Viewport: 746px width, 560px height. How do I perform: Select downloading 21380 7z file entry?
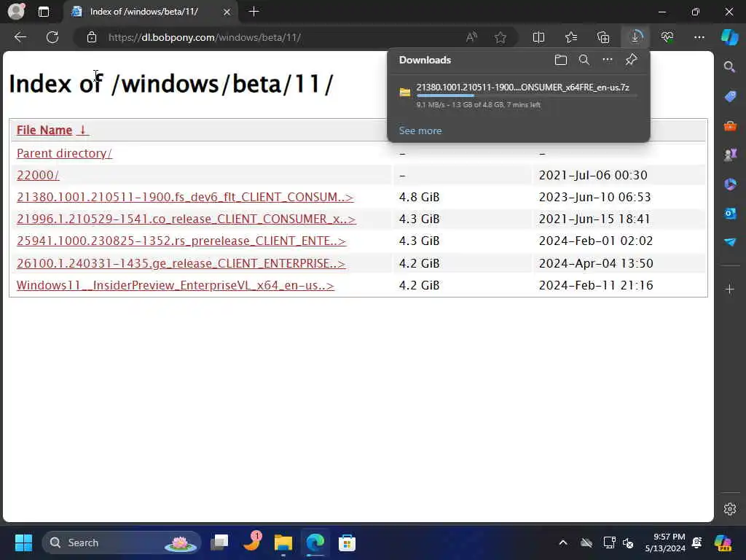519,96
